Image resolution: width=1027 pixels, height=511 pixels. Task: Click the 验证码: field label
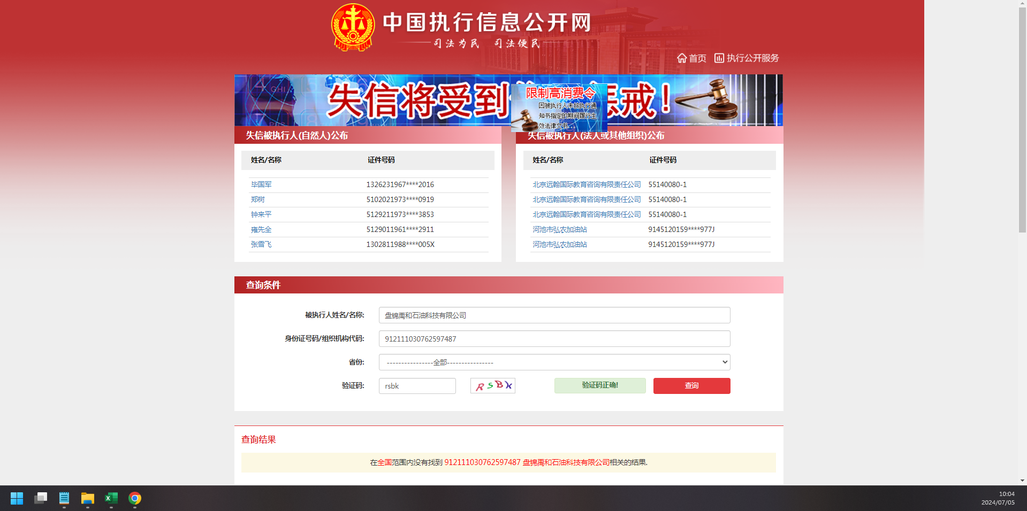(x=353, y=385)
